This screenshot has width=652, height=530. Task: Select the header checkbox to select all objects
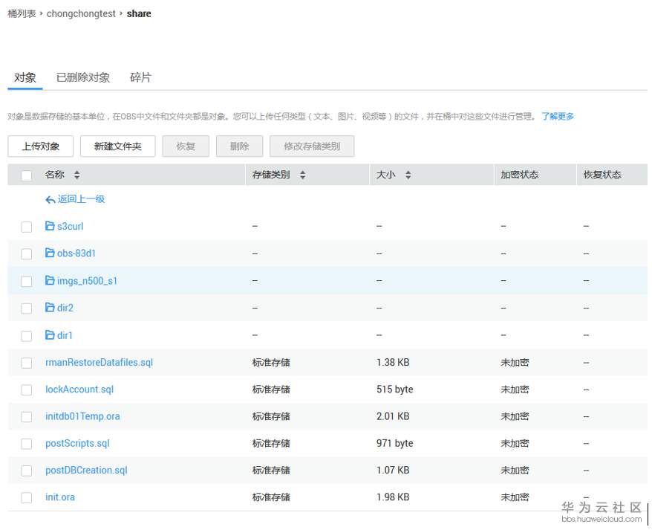point(26,174)
